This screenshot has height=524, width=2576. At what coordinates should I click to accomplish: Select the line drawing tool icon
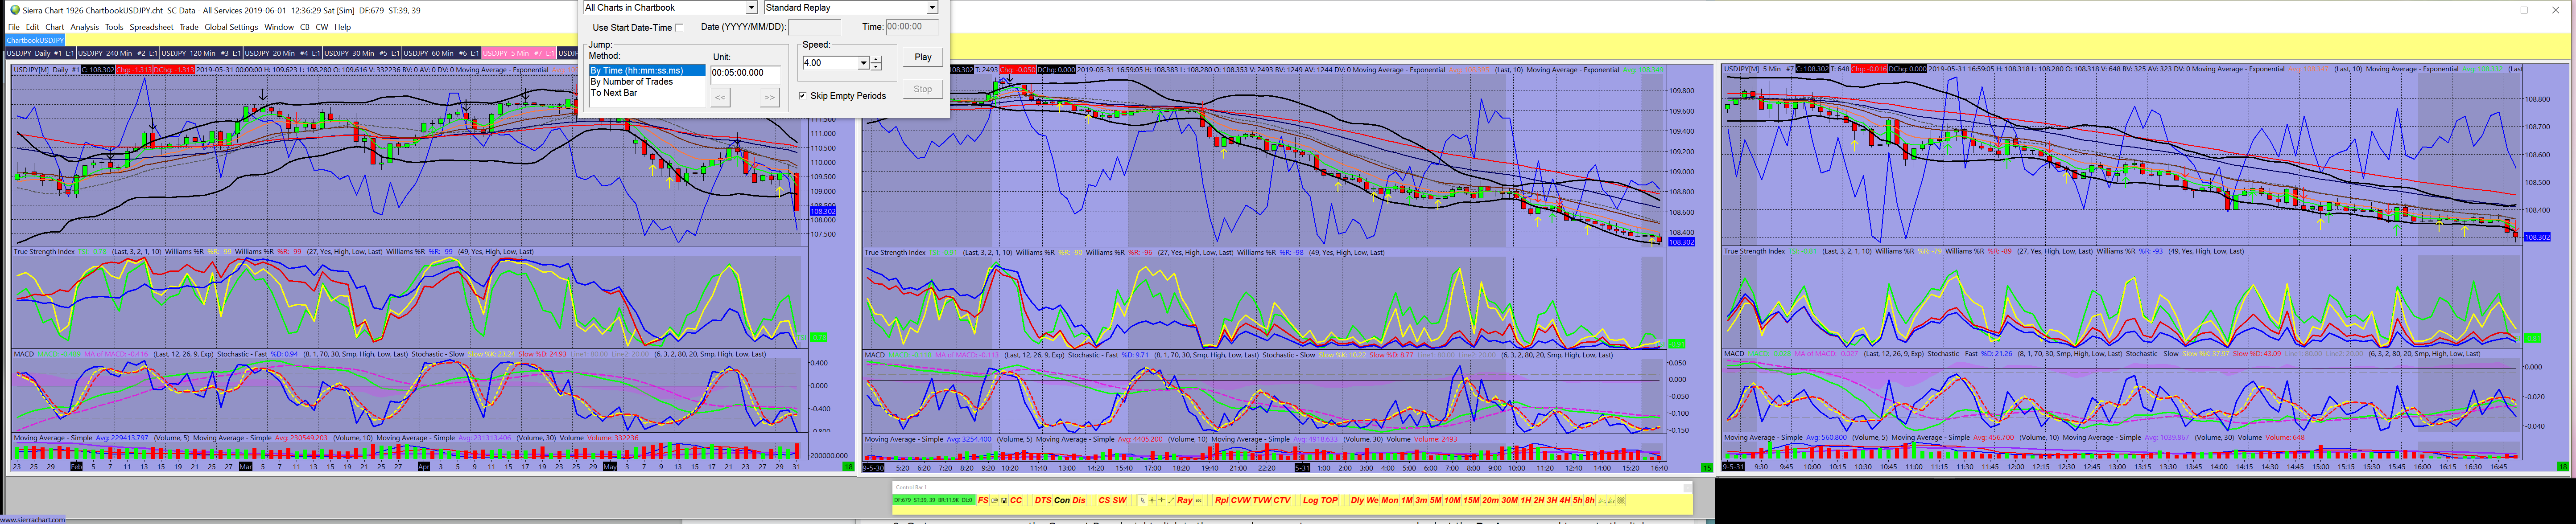coord(1171,500)
